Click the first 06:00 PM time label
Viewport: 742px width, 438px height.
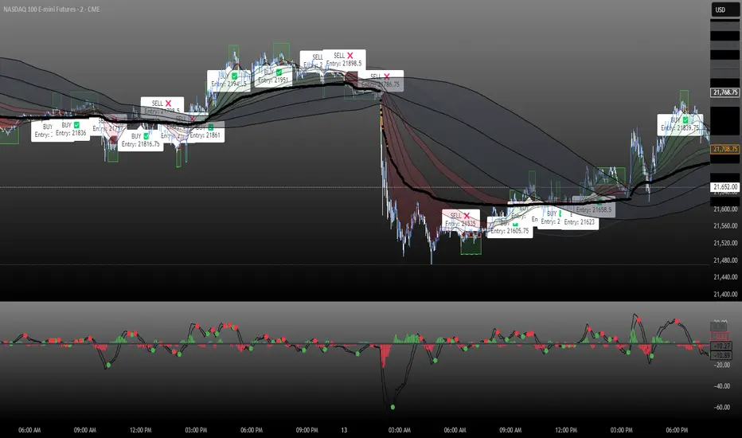pos(252,430)
